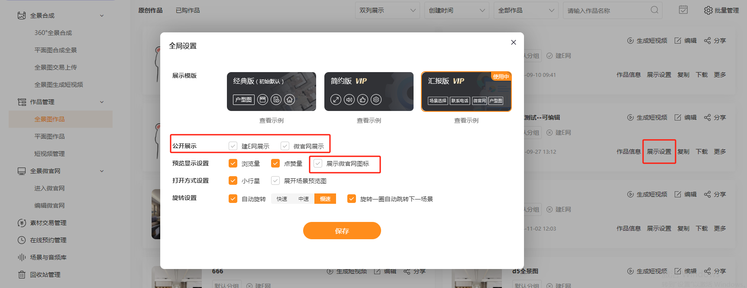Click the calendar icon in top toolbar
The width and height of the screenshot is (747, 288).
pyautogui.click(x=683, y=10)
